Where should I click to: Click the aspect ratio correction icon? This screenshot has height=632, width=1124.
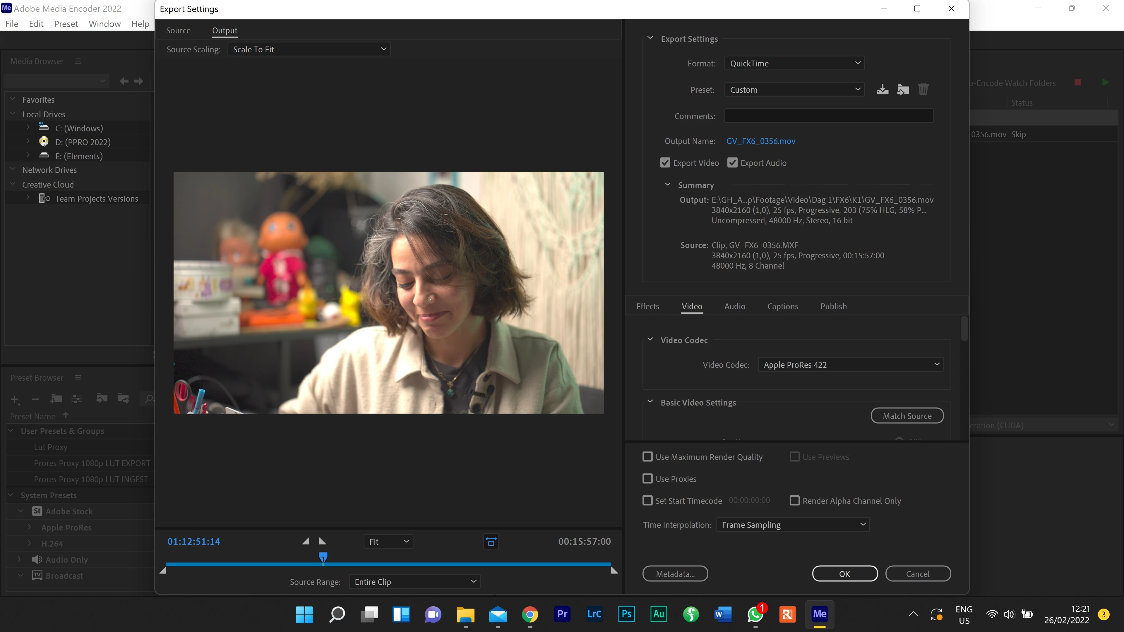(x=491, y=541)
